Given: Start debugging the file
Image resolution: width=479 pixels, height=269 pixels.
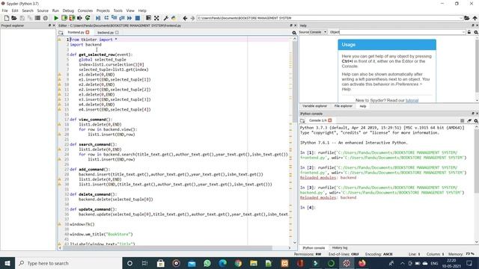Looking at the screenshot, I should [x=98, y=18].
